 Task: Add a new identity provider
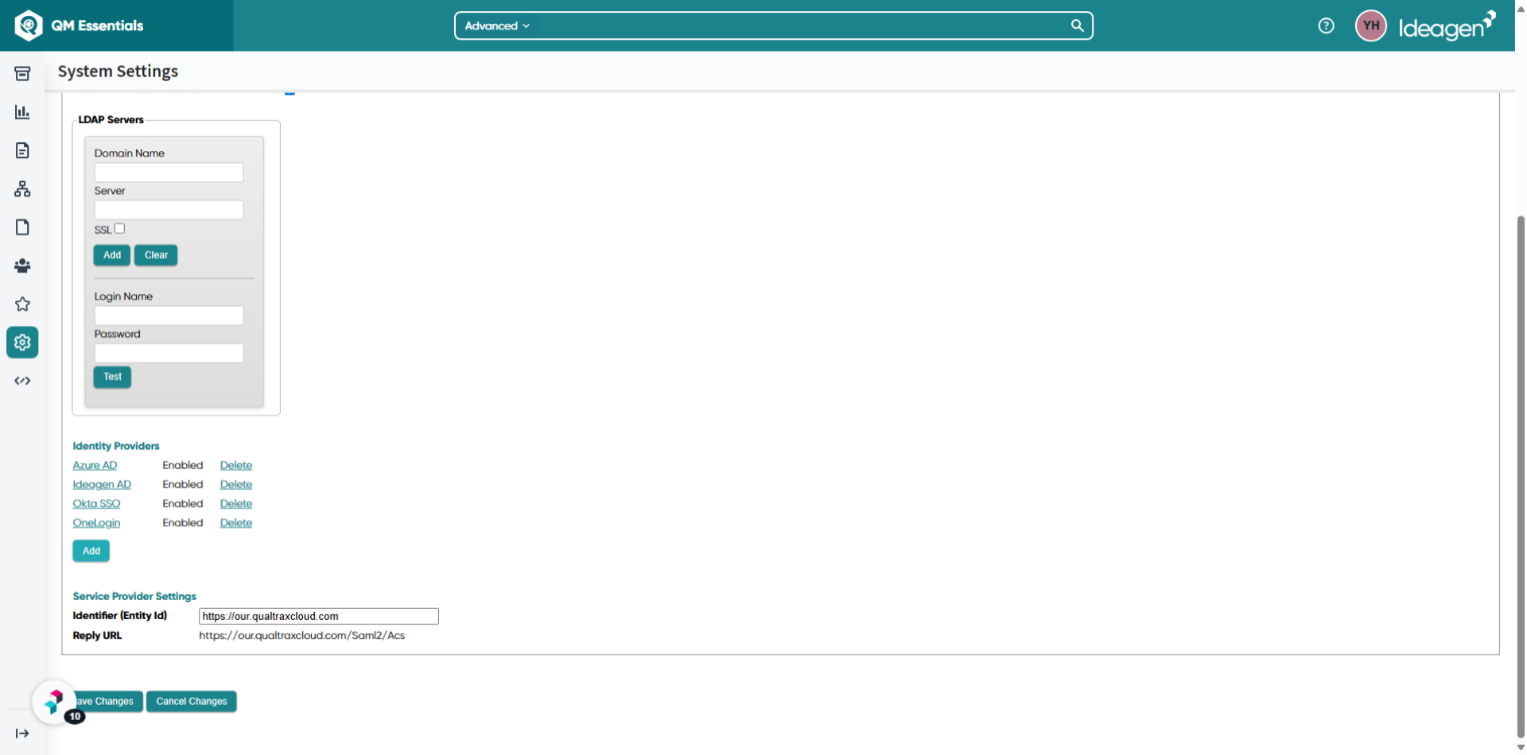click(x=91, y=551)
